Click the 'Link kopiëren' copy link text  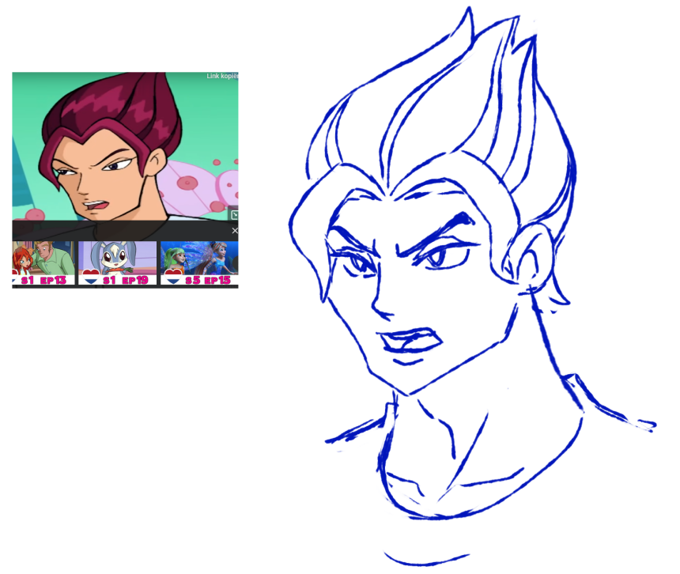[222, 76]
